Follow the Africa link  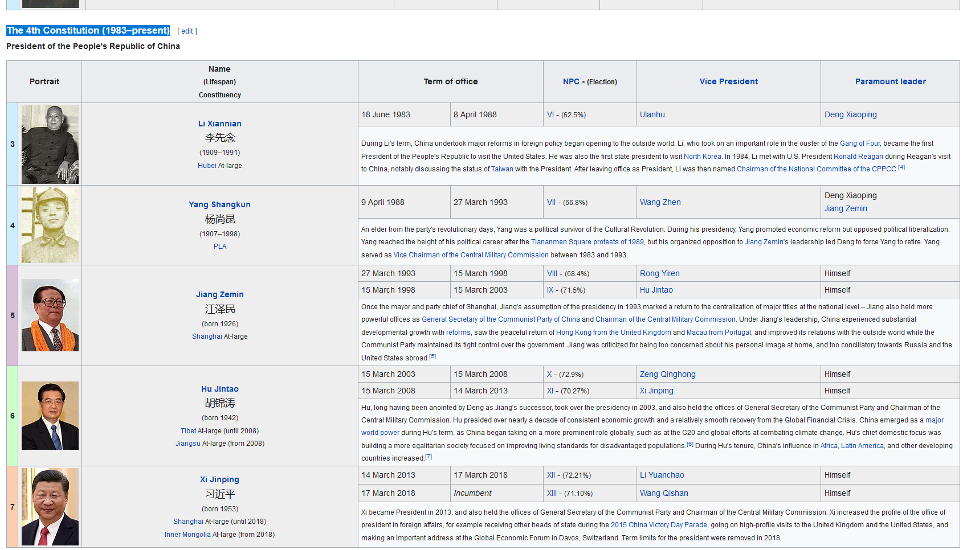[x=829, y=446]
